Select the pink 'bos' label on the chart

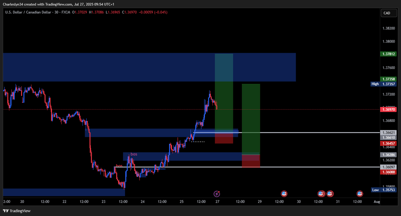(134, 154)
